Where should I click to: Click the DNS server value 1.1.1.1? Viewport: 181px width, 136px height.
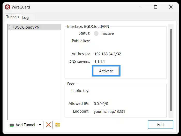pos(100,62)
